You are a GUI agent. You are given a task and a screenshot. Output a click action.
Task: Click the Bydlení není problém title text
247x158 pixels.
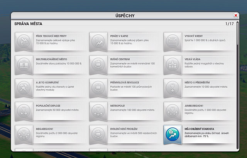click(124, 129)
